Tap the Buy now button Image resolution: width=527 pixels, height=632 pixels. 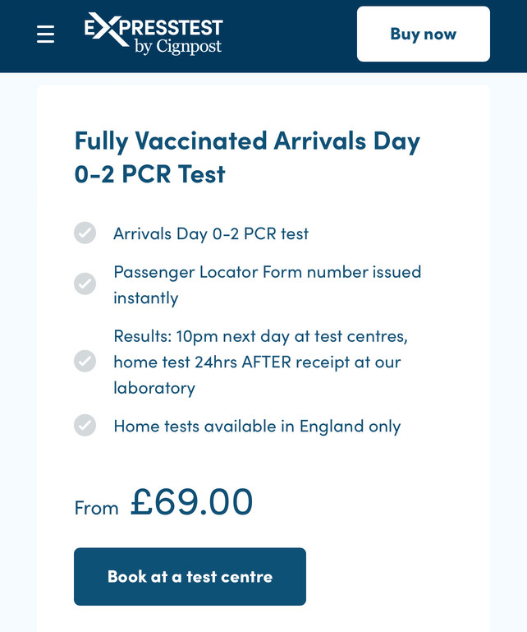point(423,34)
